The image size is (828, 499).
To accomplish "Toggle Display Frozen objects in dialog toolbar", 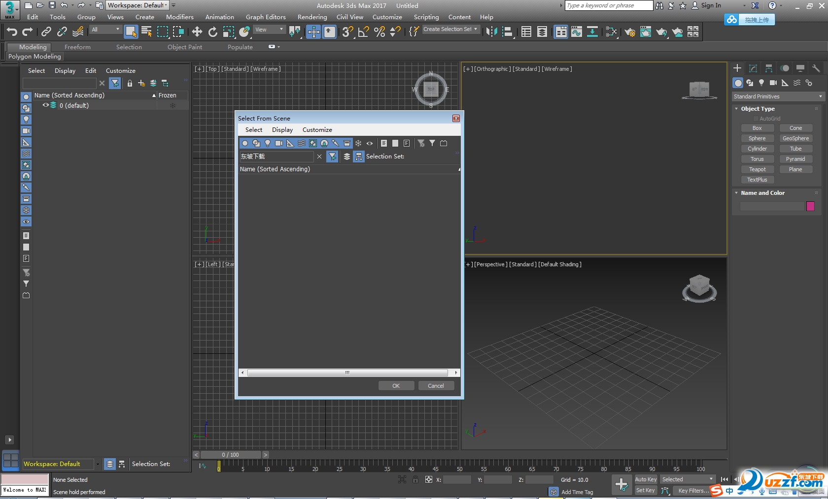I will (358, 143).
